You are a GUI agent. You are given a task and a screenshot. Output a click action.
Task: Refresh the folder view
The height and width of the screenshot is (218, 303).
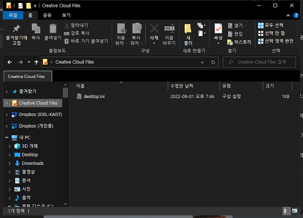[x=213, y=62]
